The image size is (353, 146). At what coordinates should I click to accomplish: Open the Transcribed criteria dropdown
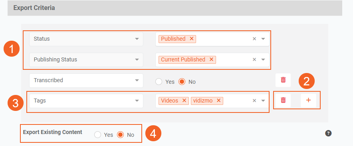coord(86,80)
